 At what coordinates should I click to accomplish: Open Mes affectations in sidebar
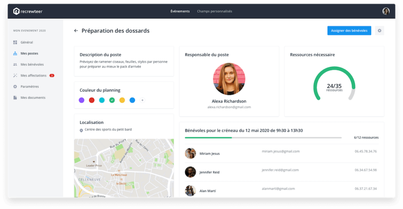click(33, 75)
